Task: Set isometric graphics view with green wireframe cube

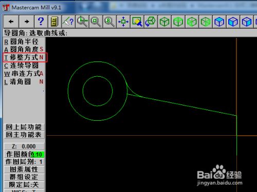Action: pyautogui.click(x=164, y=22)
